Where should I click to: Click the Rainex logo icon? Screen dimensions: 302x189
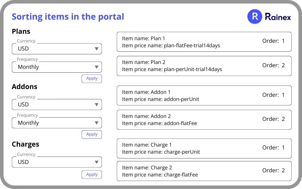[254, 17]
